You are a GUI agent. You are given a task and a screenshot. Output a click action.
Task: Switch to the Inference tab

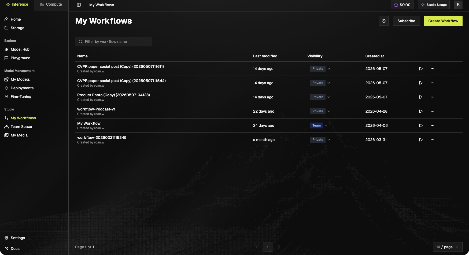coord(17,5)
